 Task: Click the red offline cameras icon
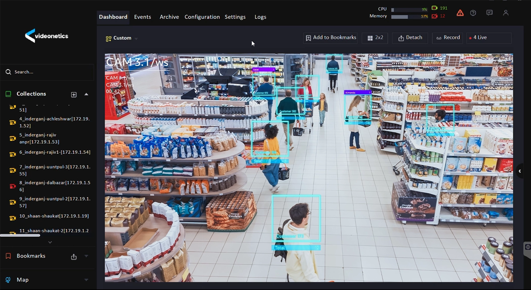tap(434, 16)
